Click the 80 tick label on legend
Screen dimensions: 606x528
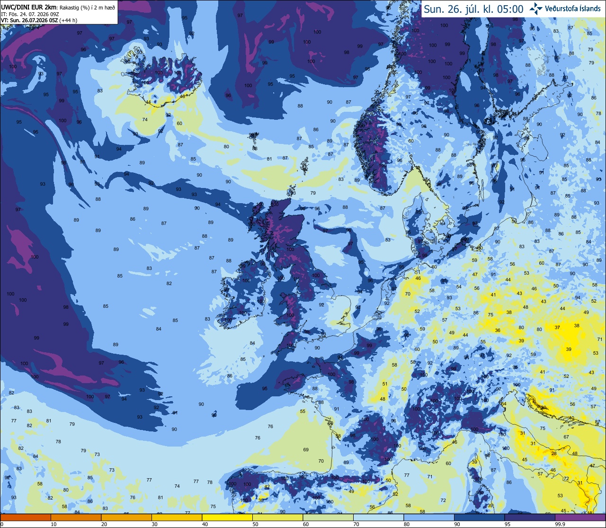407,524
